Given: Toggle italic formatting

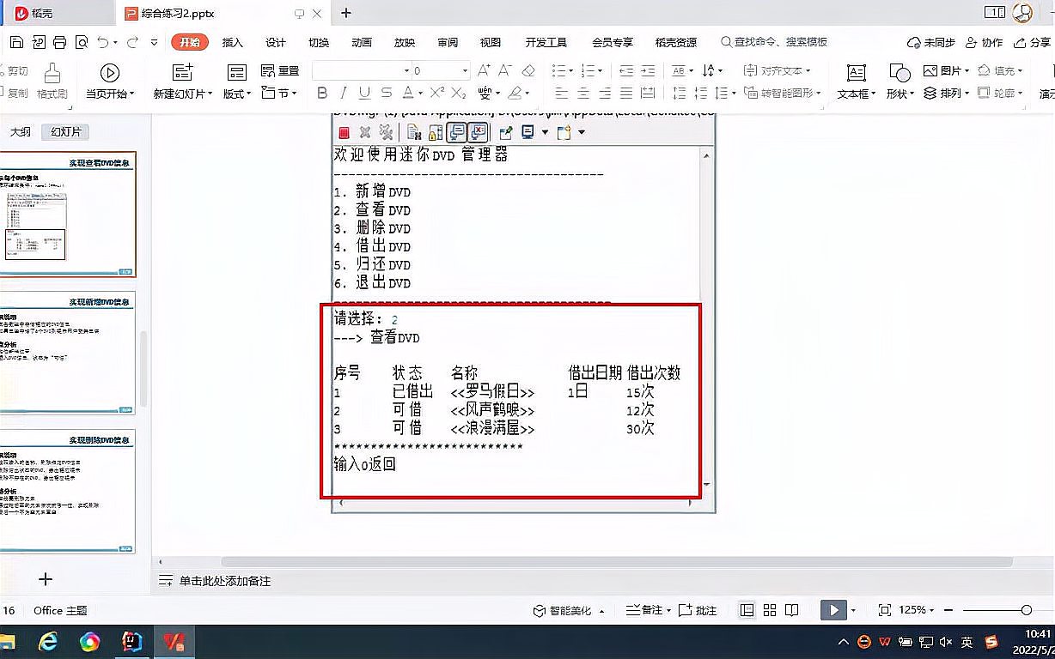Looking at the screenshot, I should pyautogui.click(x=343, y=93).
